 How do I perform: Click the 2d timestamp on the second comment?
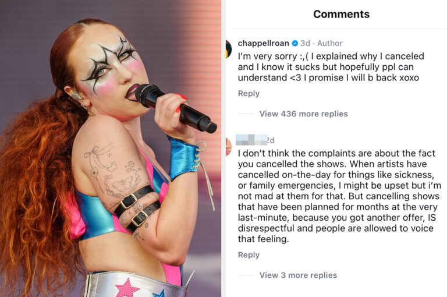271,140
